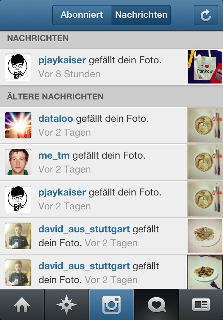This screenshot has height=320, width=223.
Task: Switch to the Abonniert tab
Action: pos(82,15)
